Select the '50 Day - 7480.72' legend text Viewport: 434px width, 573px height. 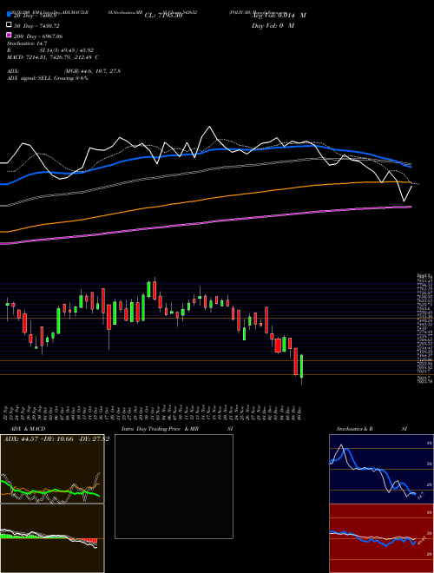[36, 26]
